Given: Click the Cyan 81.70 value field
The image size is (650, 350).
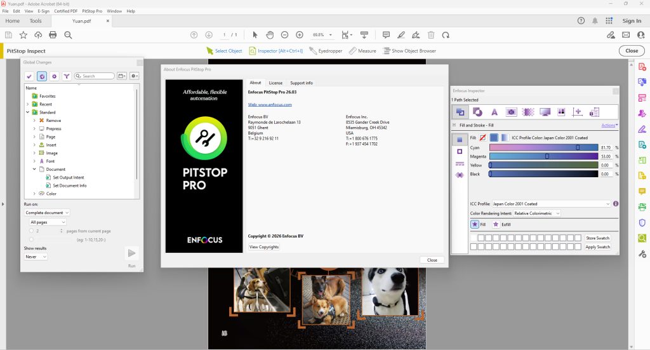Looking at the screenshot, I should point(606,147).
